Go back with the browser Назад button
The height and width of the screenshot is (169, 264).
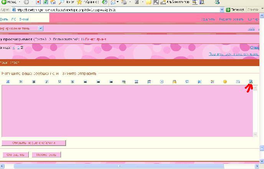[9, 2]
